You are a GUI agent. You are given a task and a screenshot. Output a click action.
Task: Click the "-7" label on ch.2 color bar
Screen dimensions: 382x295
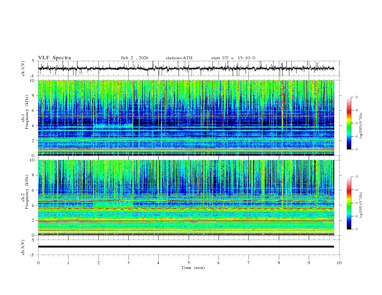(x=356, y=229)
